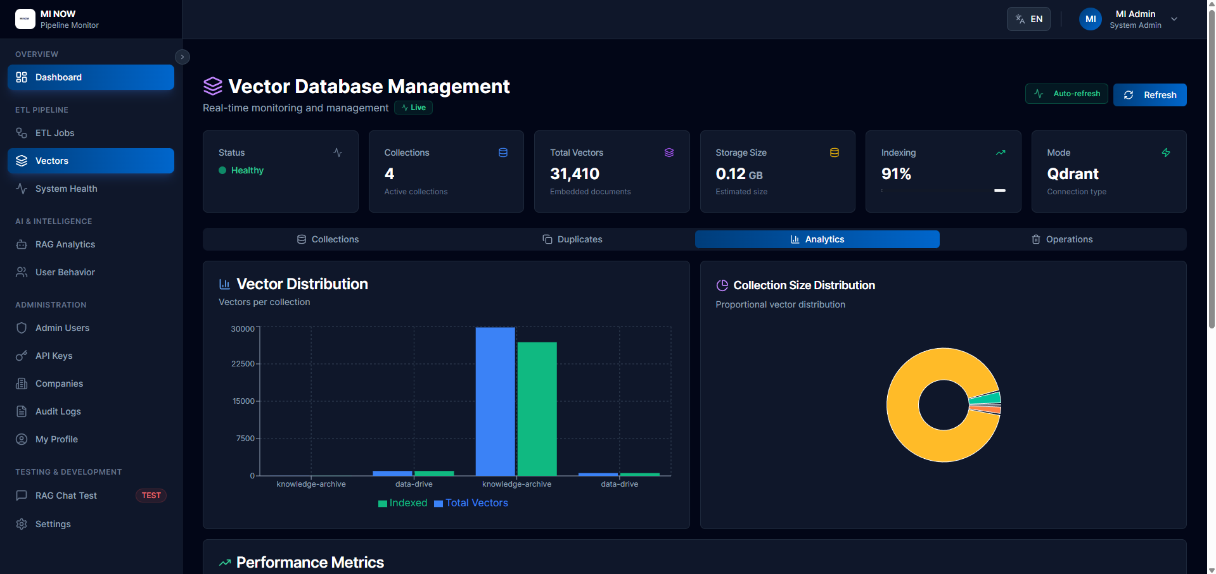Click the Settings gear icon in sidebar
The width and height of the screenshot is (1216, 574).
click(22, 524)
